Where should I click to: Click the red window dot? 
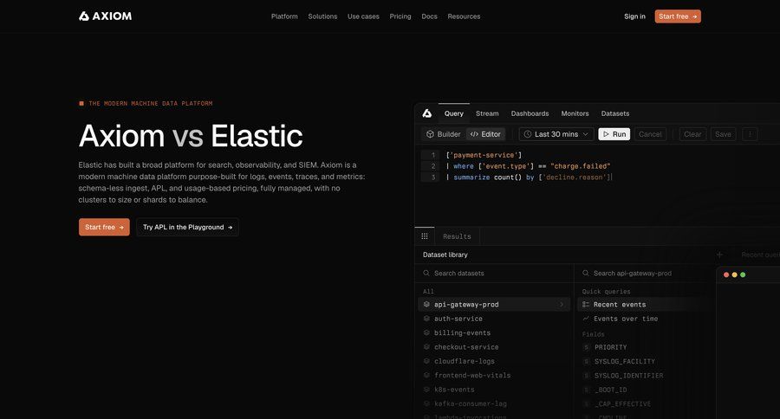pyautogui.click(x=726, y=274)
